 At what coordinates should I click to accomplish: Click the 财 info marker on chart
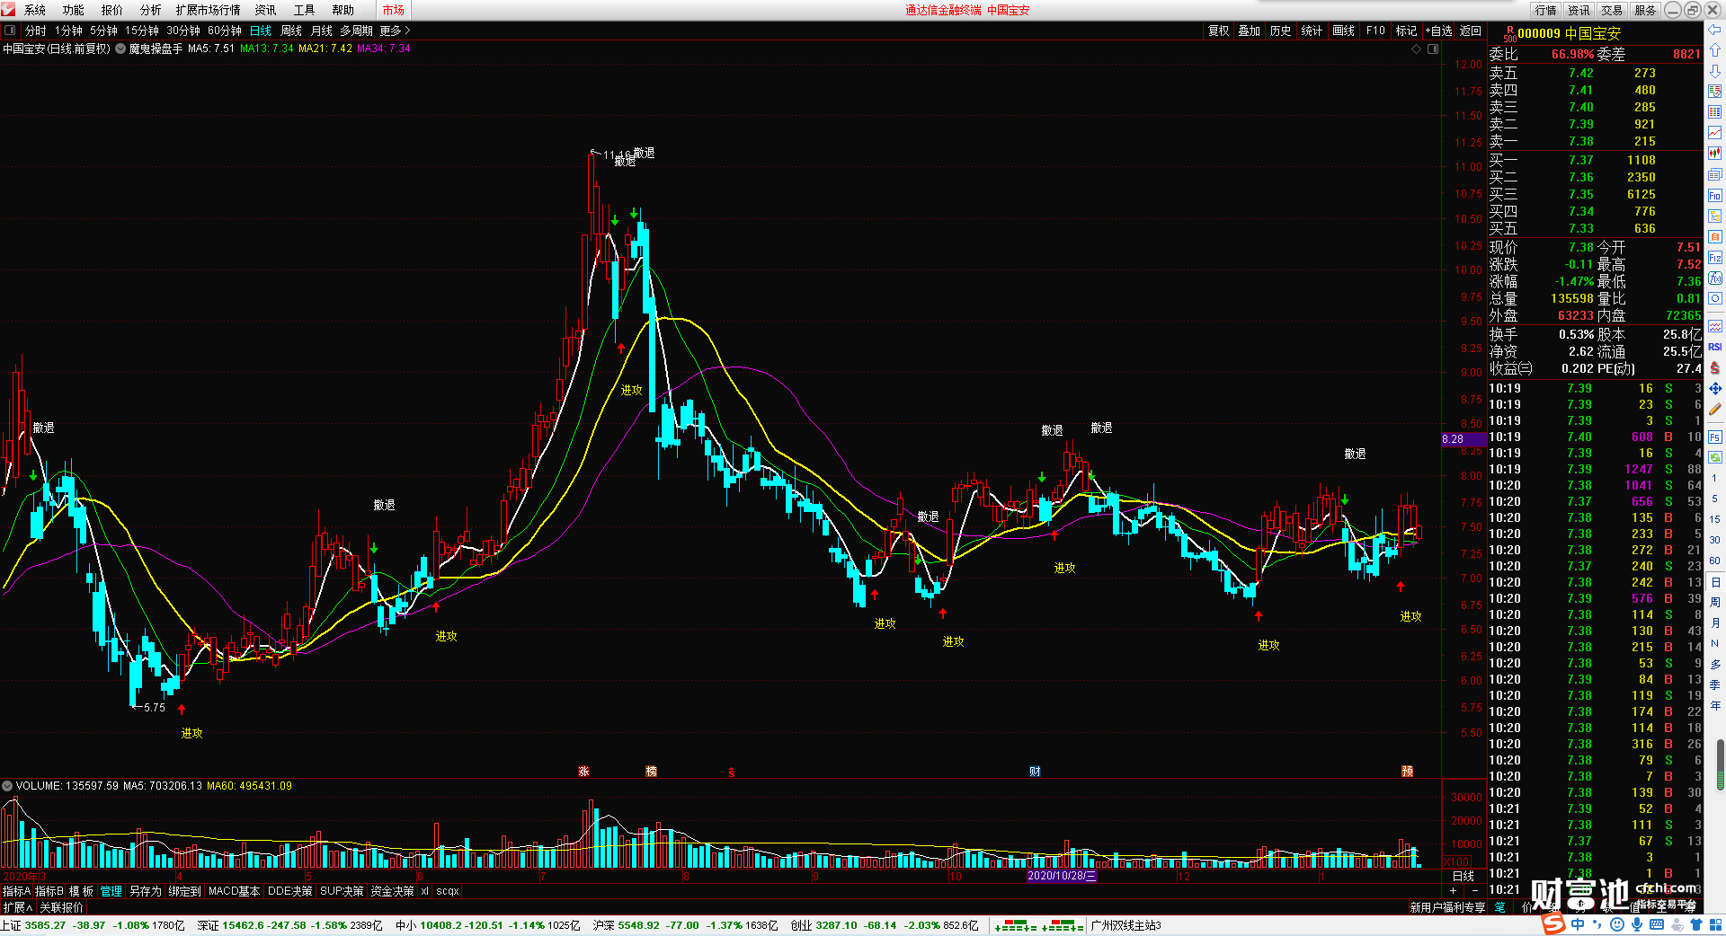(x=1035, y=772)
